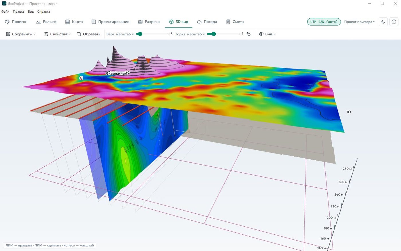401x251 pixels.
Task: Open the Разрезы tab
Action: 149,22
